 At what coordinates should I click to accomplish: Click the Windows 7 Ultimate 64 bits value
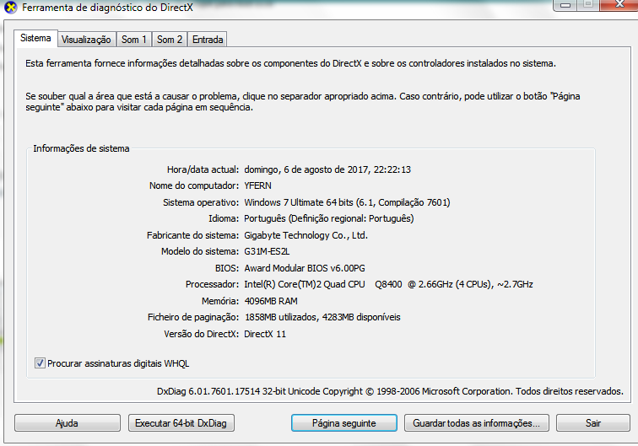tap(347, 202)
